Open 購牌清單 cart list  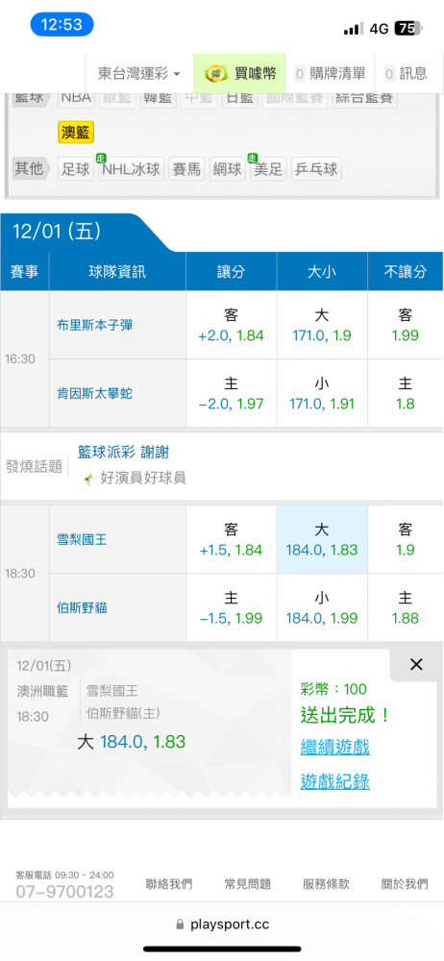point(331,74)
